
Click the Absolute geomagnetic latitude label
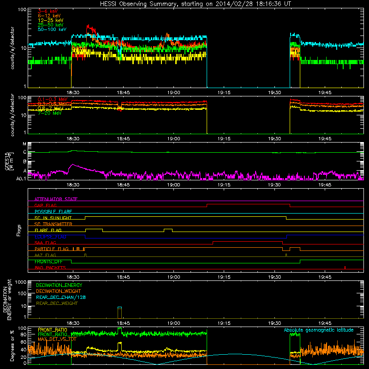[319, 330]
